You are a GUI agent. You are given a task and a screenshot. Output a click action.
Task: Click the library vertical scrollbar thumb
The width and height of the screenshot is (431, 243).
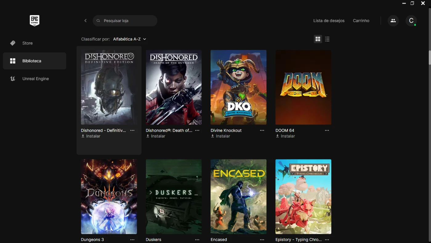430,57
